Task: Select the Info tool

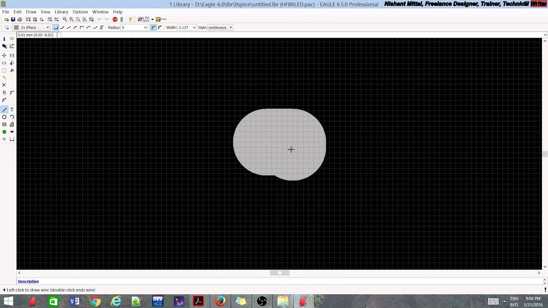Action: (4, 39)
